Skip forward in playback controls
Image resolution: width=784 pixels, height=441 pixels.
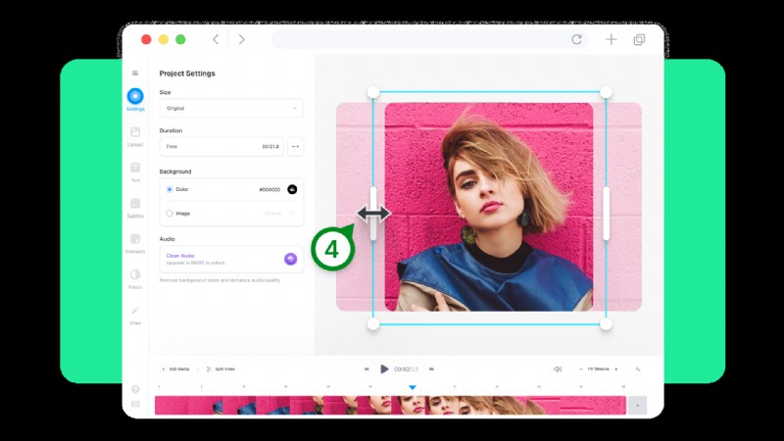click(431, 369)
